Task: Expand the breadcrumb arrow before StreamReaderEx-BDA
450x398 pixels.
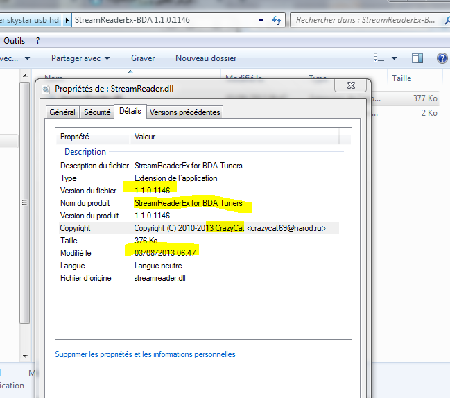Action: click(x=67, y=20)
